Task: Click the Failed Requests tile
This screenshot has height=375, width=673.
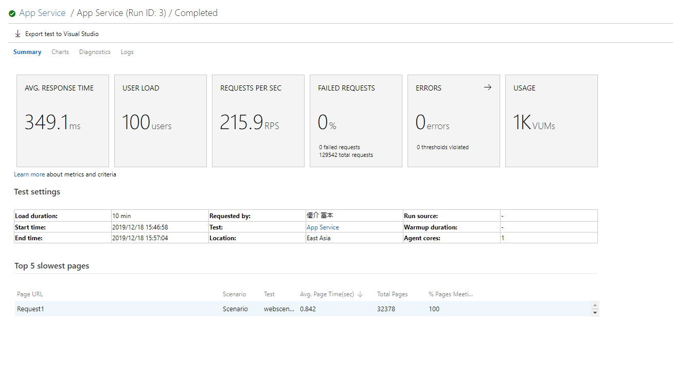Action: click(x=356, y=121)
